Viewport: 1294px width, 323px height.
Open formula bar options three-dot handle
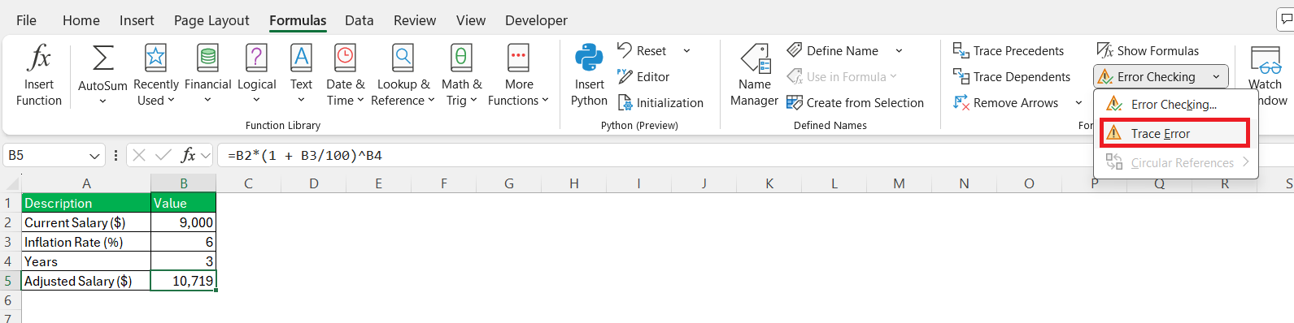[x=115, y=155]
